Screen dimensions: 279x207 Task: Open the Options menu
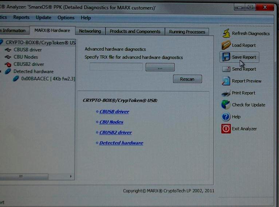click(x=66, y=17)
